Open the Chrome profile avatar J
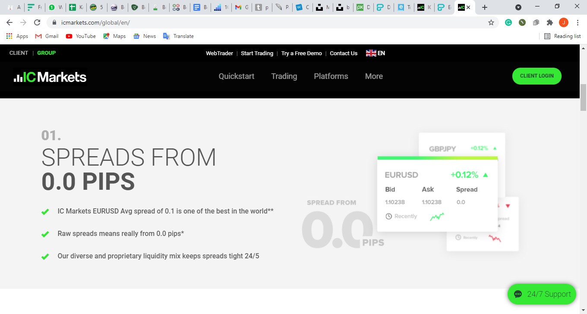 [563, 22]
